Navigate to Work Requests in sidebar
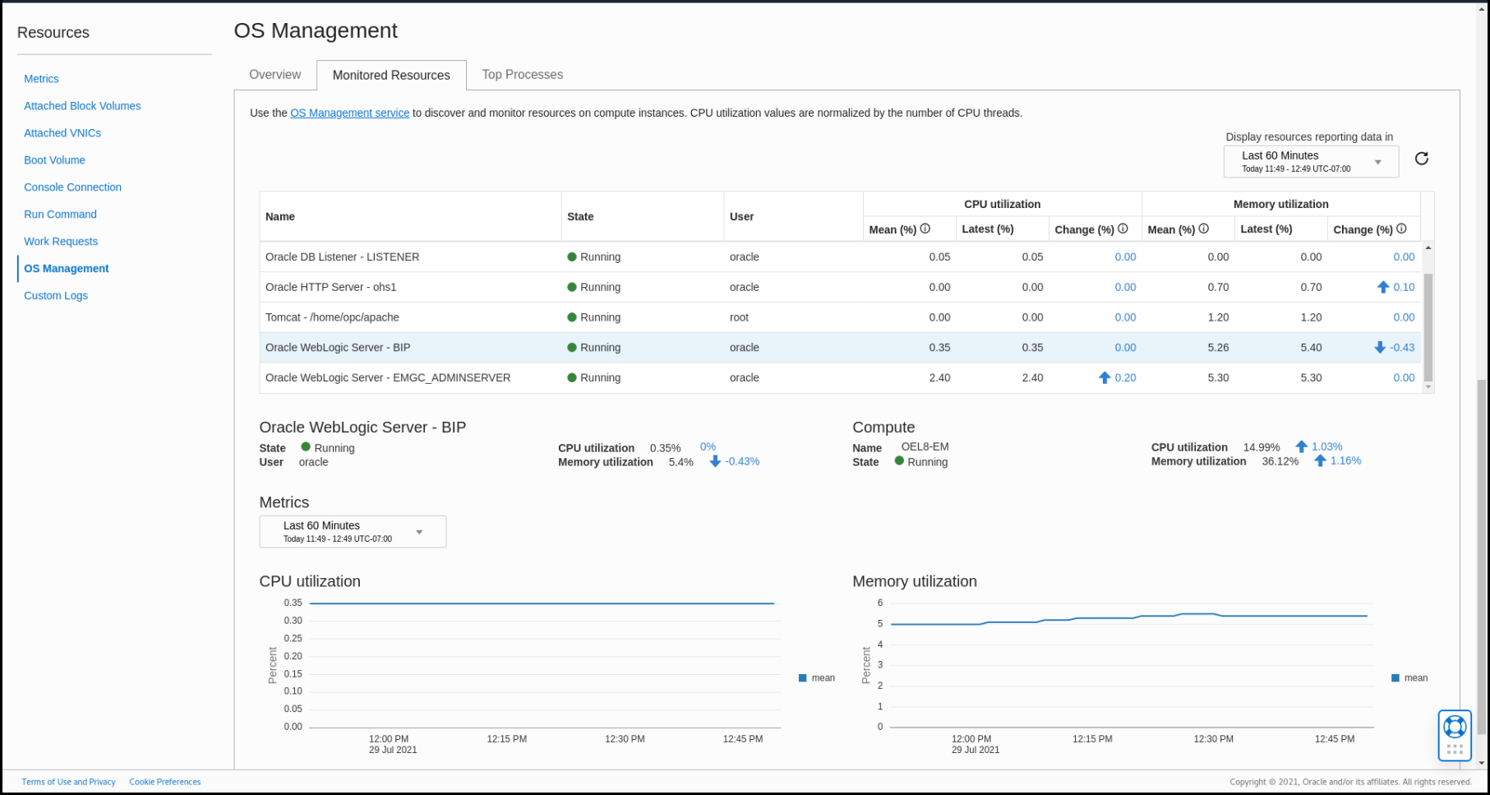 pyautogui.click(x=60, y=241)
